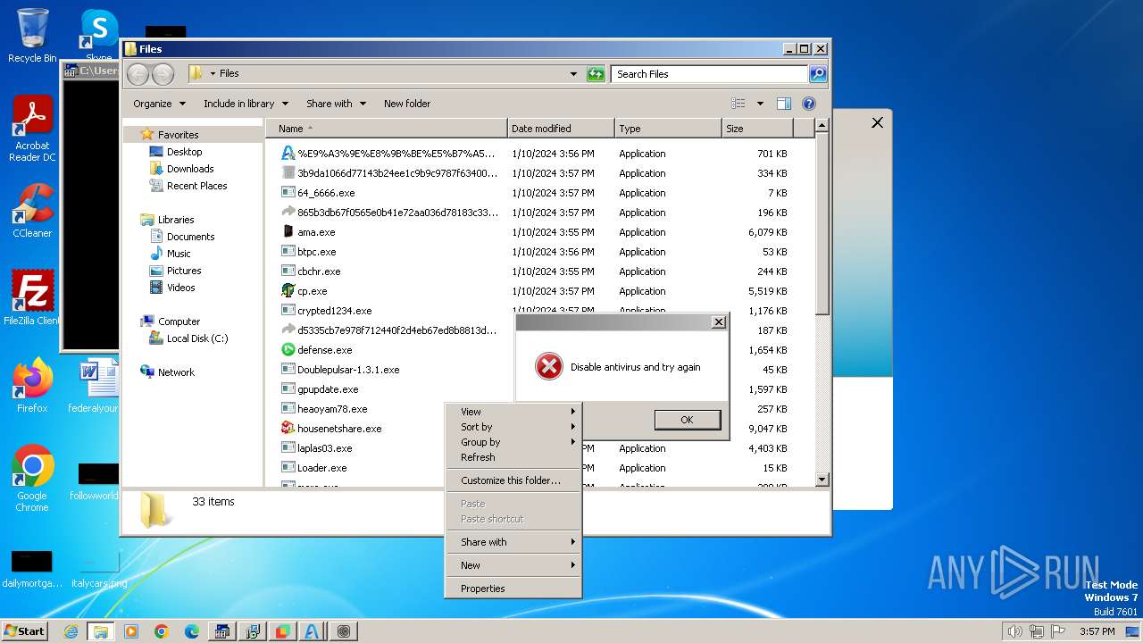This screenshot has height=643, width=1143.
Task: Open Skype desktop shortcut
Action: [99, 36]
